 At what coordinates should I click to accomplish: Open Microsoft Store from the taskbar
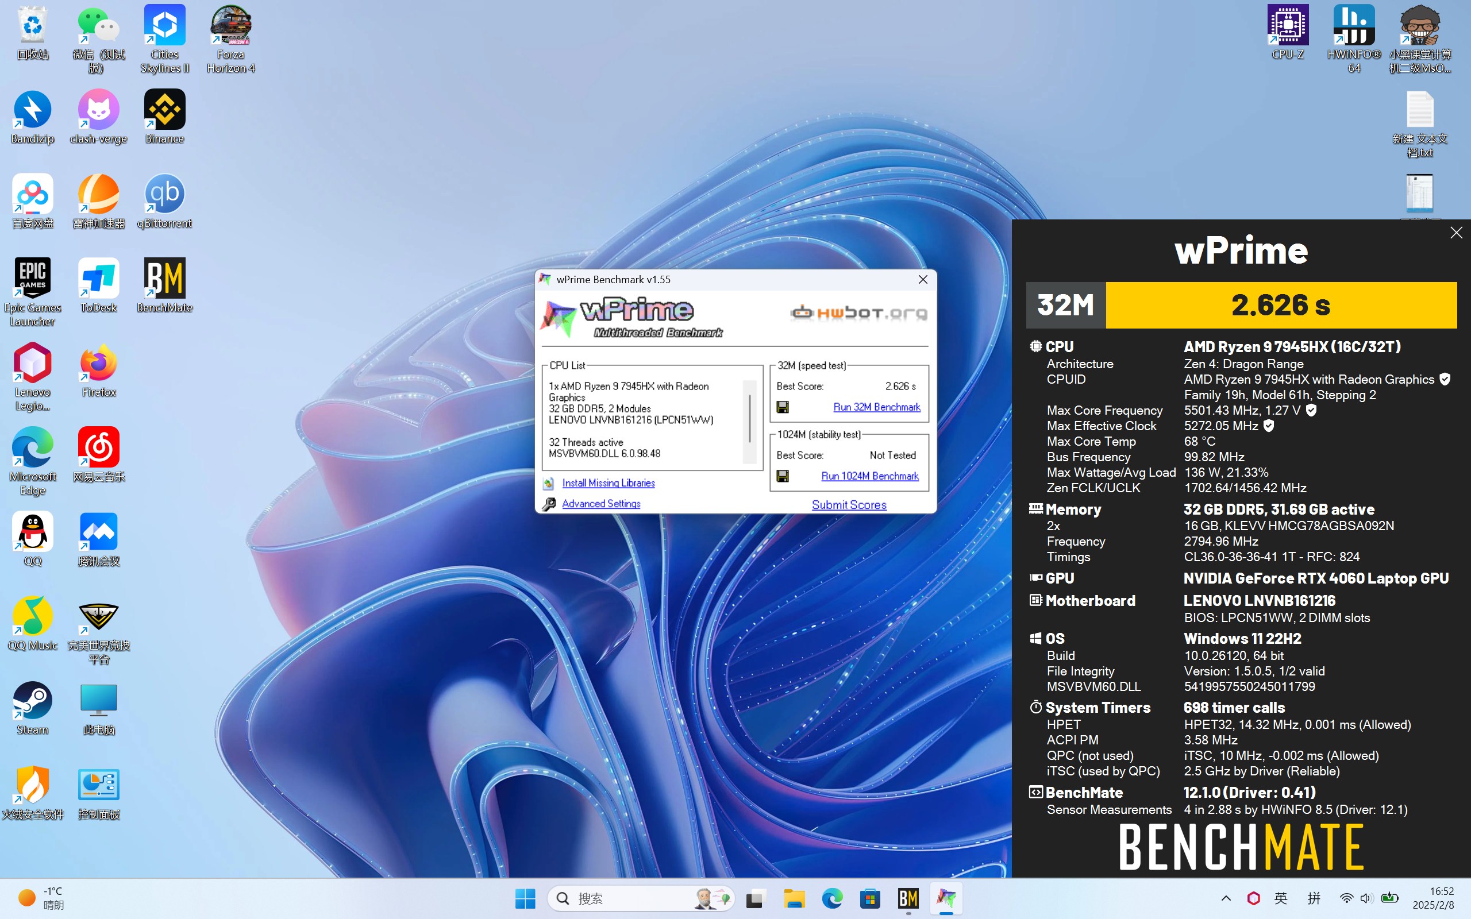(871, 898)
